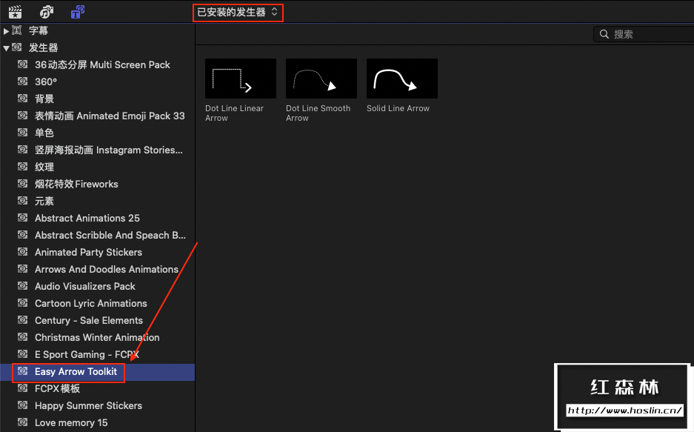Expand the 字幕 category triangle

pyautogui.click(x=6, y=31)
